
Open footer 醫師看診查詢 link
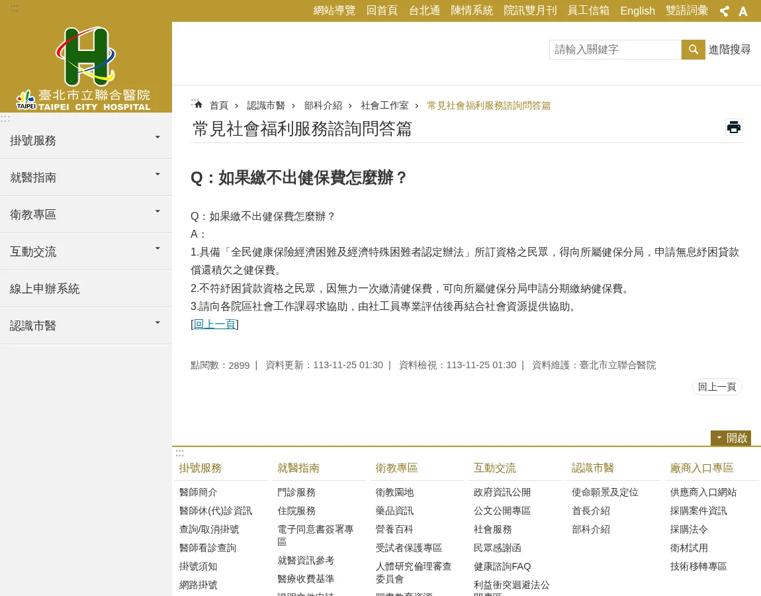pyautogui.click(x=208, y=548)
